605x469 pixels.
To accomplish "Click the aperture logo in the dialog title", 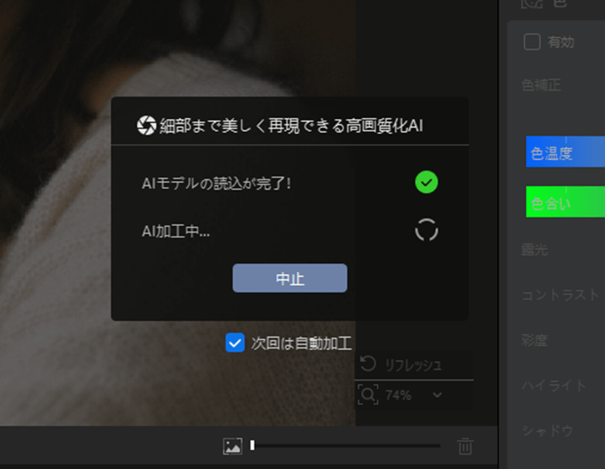I will (146, 126).
